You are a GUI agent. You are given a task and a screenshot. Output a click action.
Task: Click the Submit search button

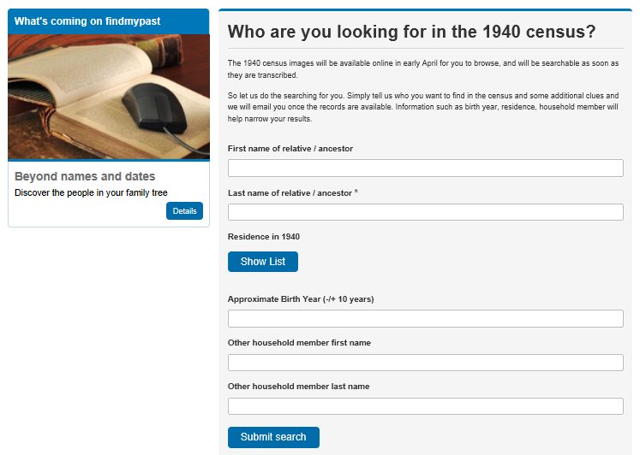point(273,437)
